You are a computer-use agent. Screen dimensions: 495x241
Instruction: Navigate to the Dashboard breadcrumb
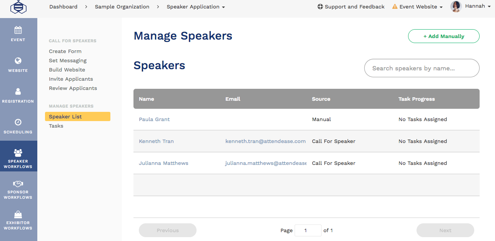[63, 7]
